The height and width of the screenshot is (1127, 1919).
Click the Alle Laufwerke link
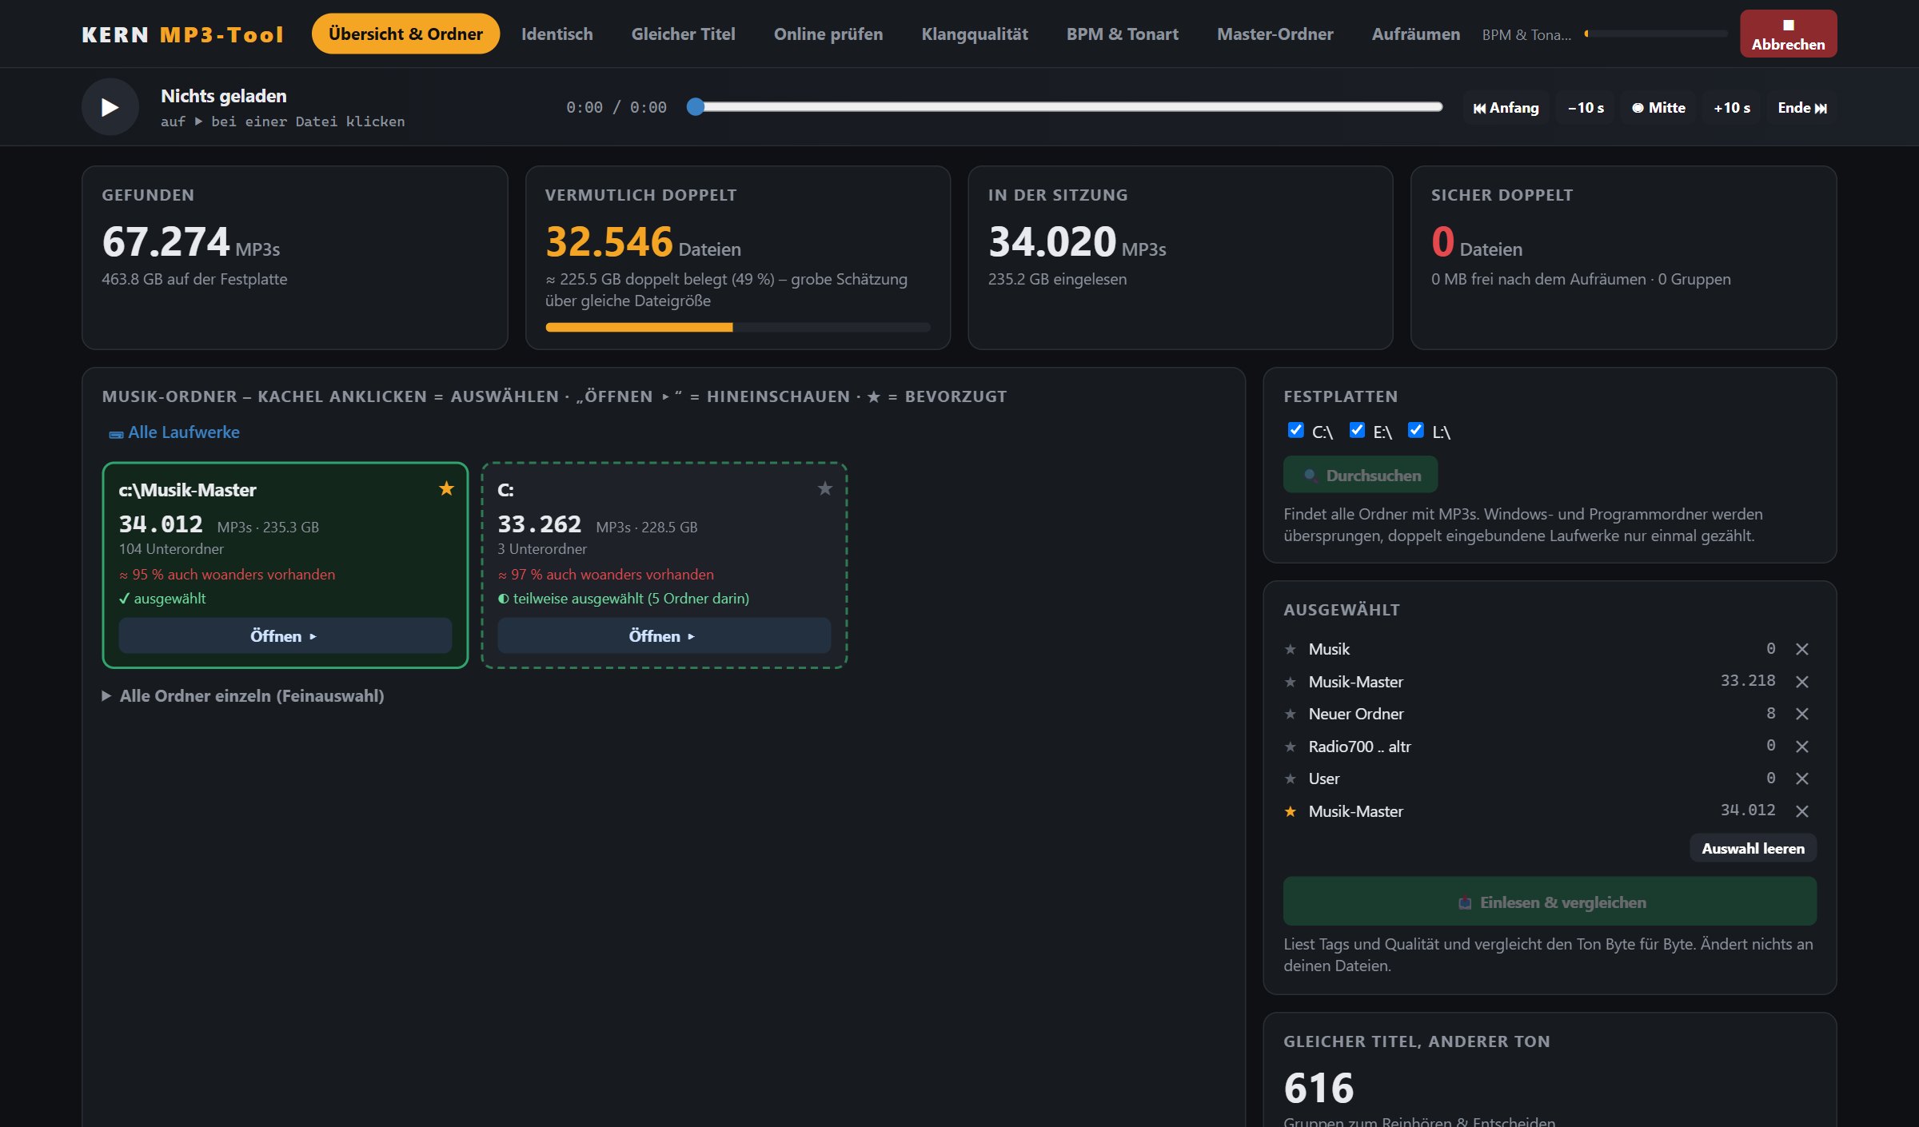click(x=174, y=432)
